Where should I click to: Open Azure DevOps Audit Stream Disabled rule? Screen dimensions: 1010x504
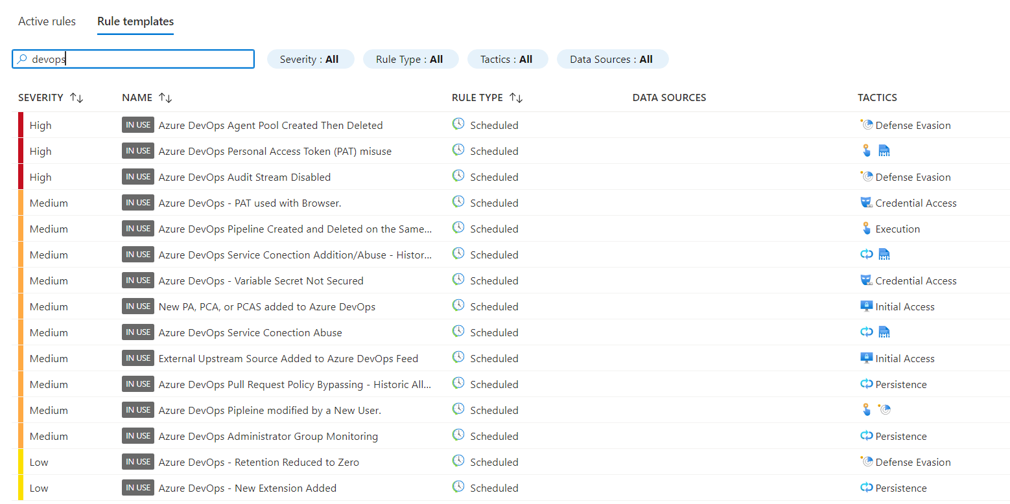(244, 177)
